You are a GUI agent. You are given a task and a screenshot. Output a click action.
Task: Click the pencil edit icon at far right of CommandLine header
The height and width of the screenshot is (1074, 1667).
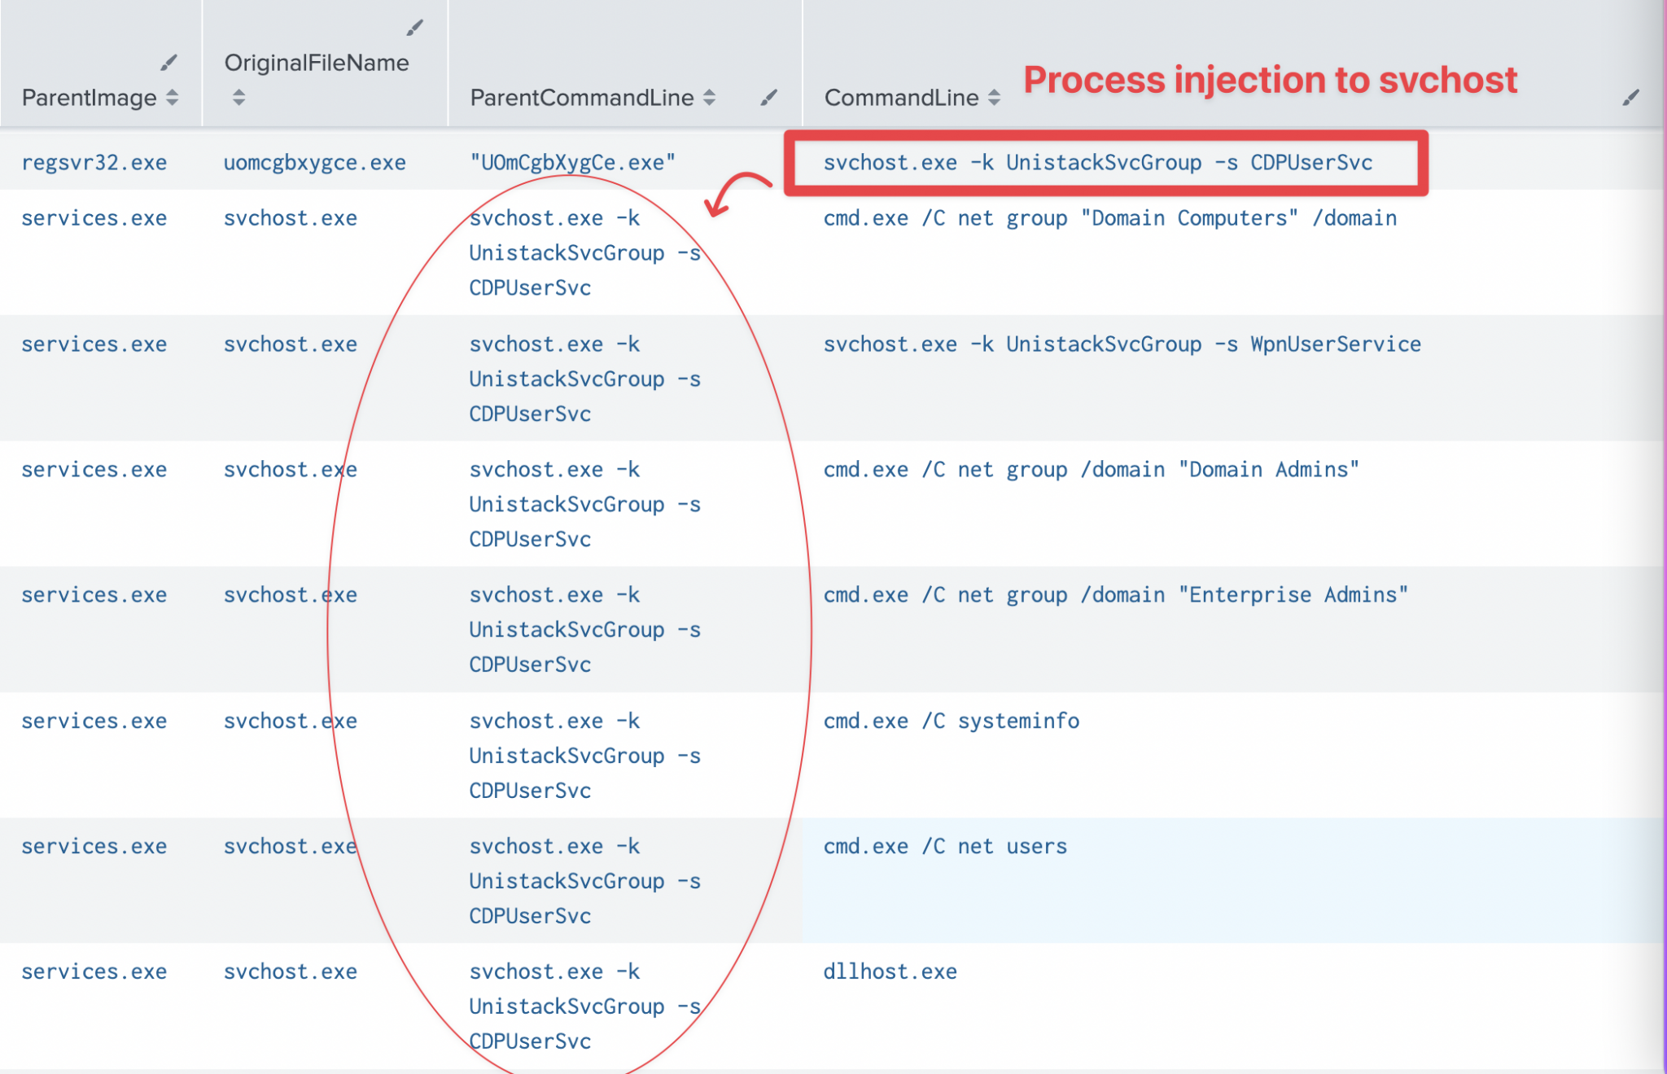pos(1631,98)
